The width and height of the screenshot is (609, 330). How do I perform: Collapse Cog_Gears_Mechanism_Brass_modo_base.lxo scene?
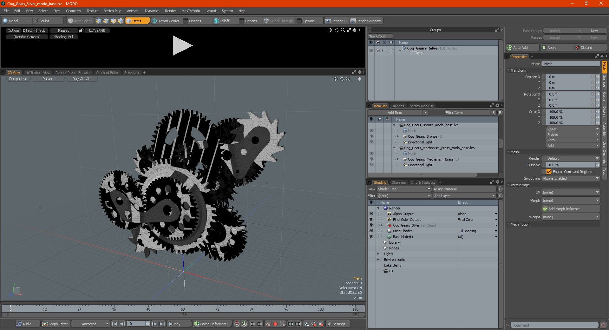[394, 148]
